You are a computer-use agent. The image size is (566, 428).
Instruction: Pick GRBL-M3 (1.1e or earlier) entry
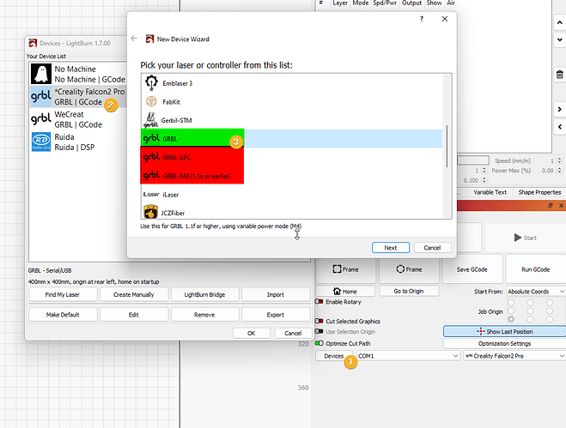point(292,176)
